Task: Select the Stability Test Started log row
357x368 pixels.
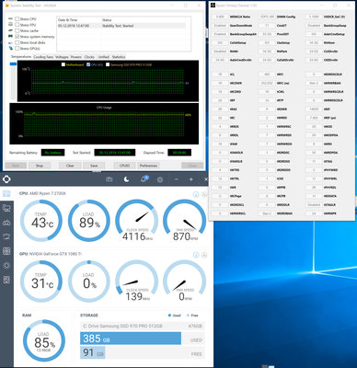Action: pyautogui.click(x=121, y=26)
